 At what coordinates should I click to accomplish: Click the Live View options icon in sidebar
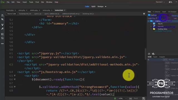2,25
